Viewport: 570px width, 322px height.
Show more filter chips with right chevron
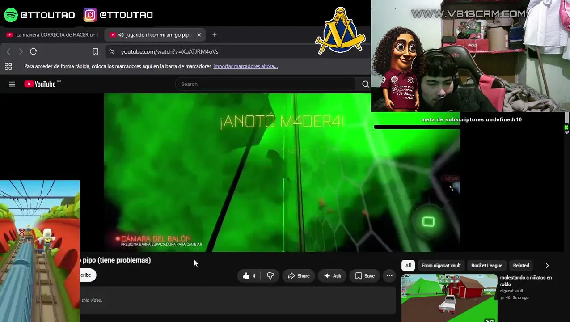(x=547, y=266)
